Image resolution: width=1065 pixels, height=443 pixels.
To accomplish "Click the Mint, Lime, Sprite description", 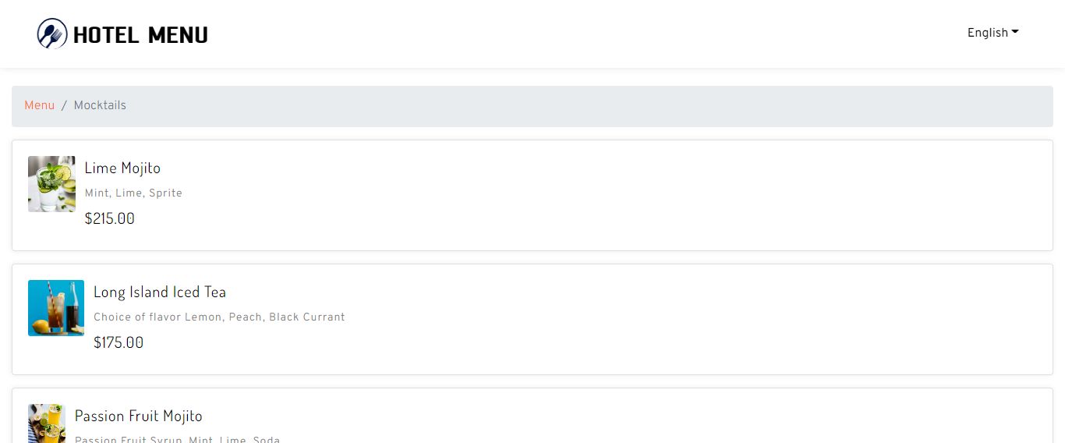I will point(133,193).
